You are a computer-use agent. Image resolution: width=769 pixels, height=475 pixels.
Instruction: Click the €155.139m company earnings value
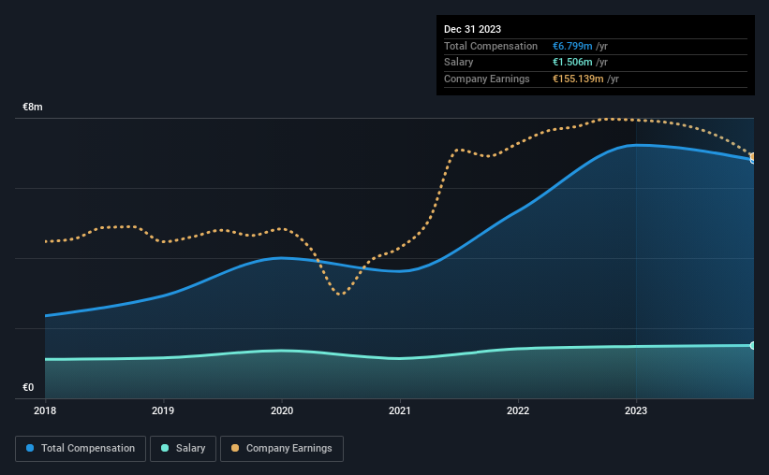coord(578,79)
